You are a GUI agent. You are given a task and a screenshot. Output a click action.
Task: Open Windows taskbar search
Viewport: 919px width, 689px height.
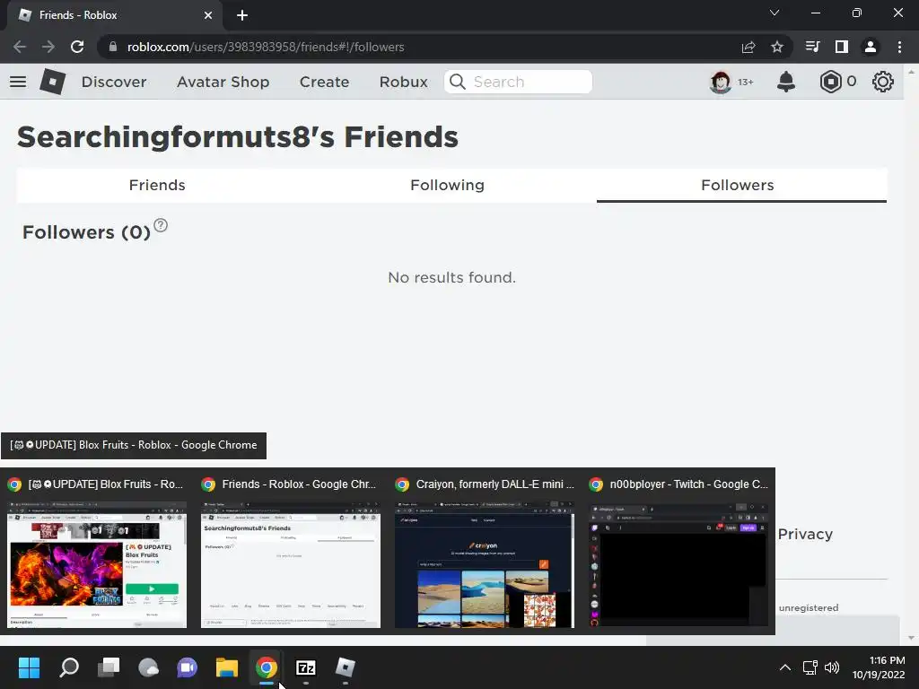68,667
